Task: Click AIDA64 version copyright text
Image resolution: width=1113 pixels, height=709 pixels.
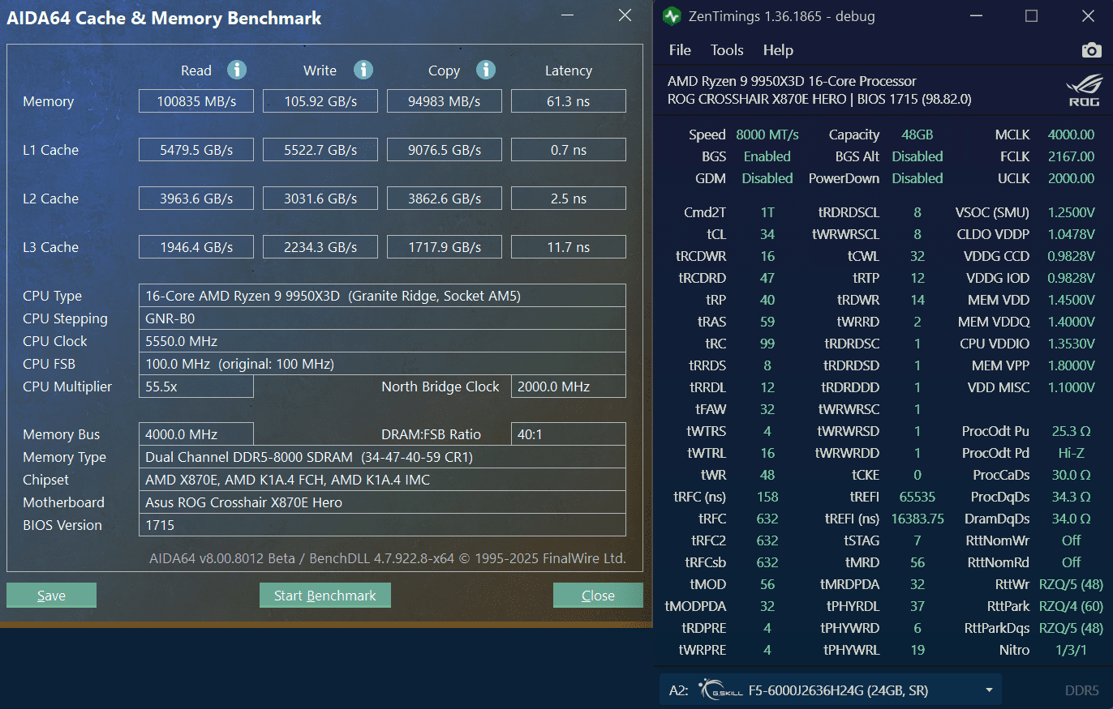Action: 388,558
